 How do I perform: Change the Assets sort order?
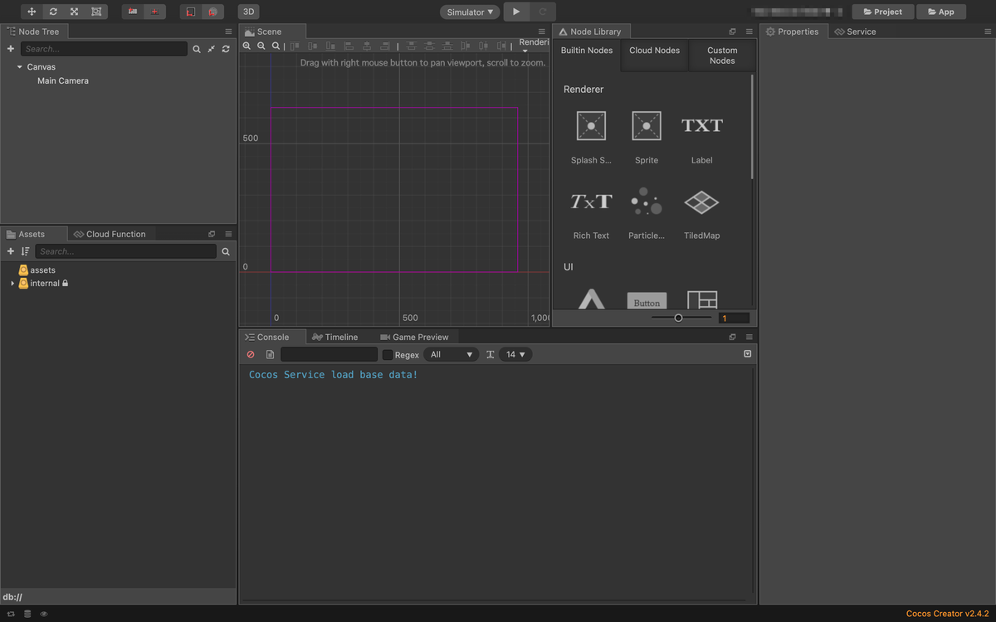pyautogui.click(x=26, y=251)
